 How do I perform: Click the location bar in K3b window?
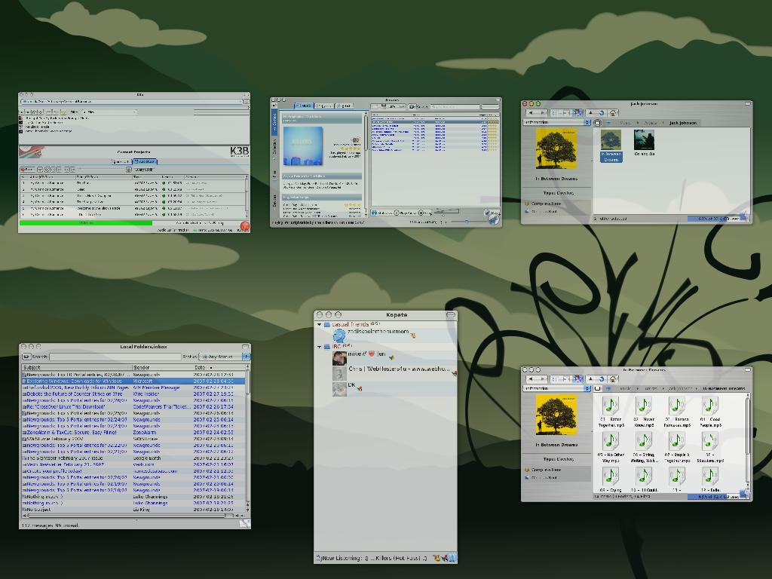click(132, 102)
